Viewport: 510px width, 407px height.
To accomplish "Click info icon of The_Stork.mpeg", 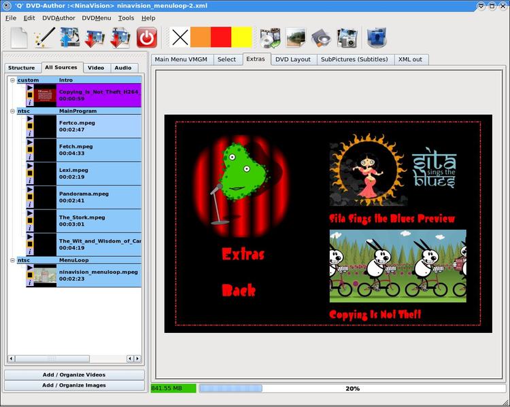I will pyautogui.click(x=30, y=228).
